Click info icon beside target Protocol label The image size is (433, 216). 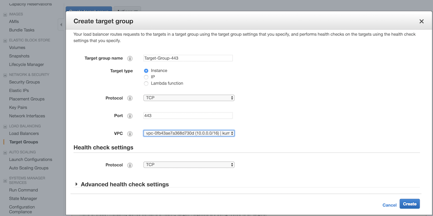click(x=130, y=98)
